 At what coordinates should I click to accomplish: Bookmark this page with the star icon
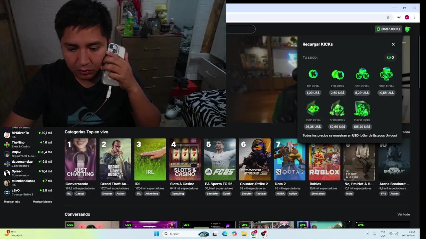(x=388, y=17)
